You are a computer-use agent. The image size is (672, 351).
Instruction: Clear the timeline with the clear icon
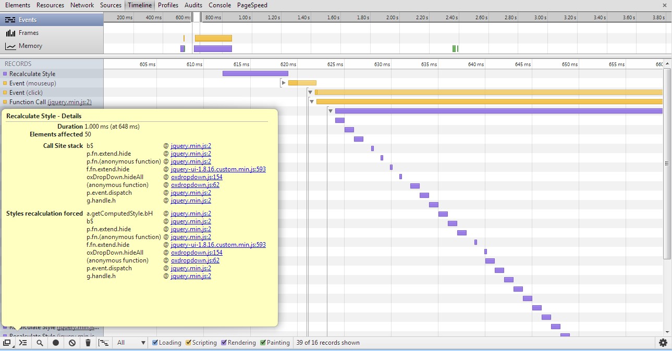[72, 343]
